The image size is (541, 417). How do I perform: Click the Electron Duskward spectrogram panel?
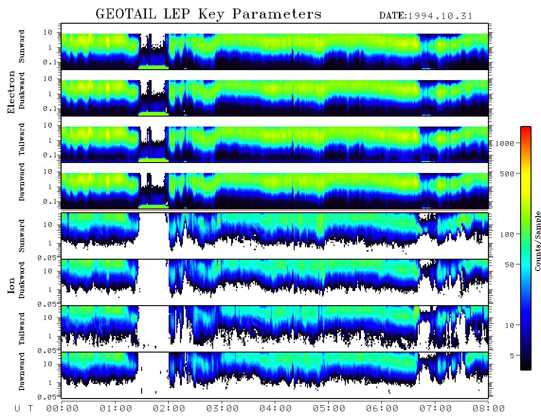click(x=275, y=93)
